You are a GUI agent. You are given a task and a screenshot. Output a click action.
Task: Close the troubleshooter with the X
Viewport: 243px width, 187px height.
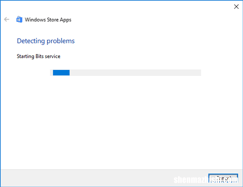click(x=236, y=7)
